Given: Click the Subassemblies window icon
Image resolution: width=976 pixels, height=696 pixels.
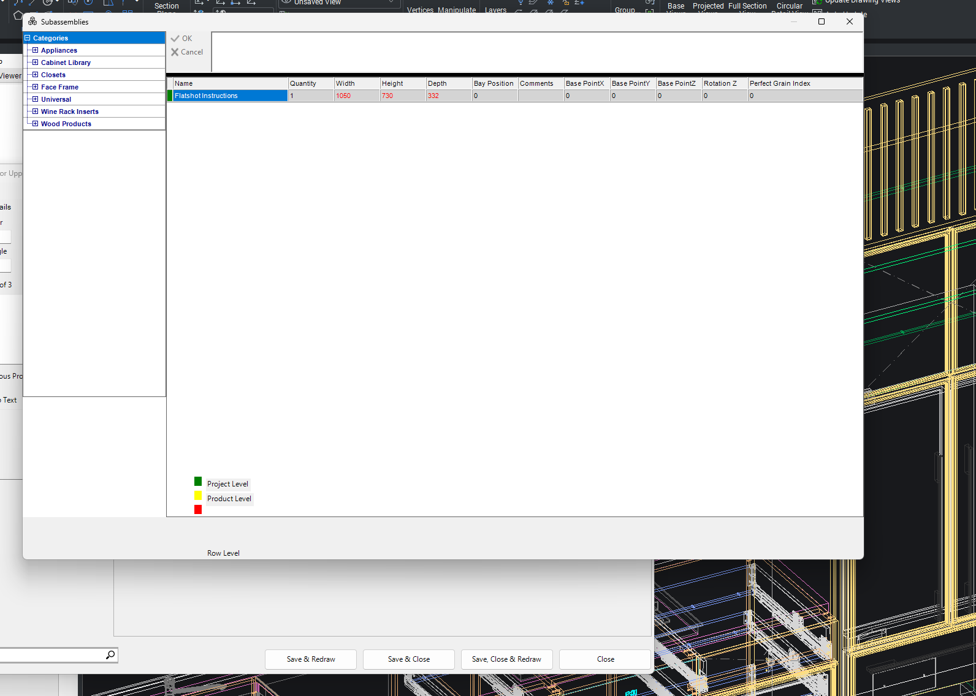Looking at the screenshot, I should click(x=32, y=21).
